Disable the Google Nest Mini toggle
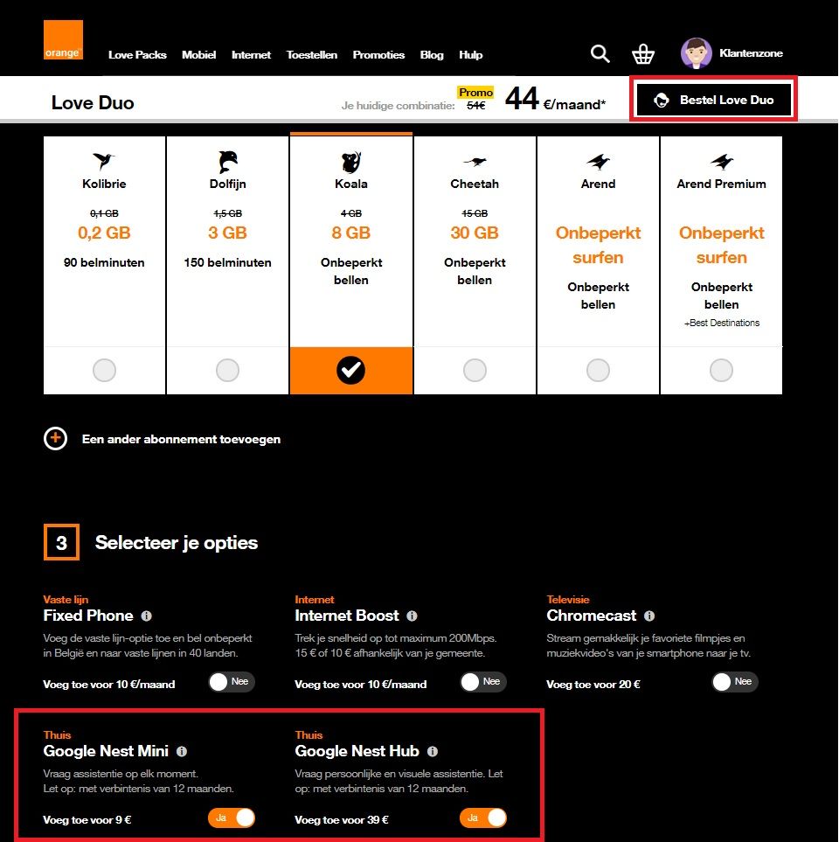Screen dimensions: 839x842 [232, 818]
